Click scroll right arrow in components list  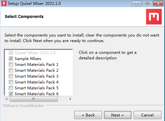[70, 99]
